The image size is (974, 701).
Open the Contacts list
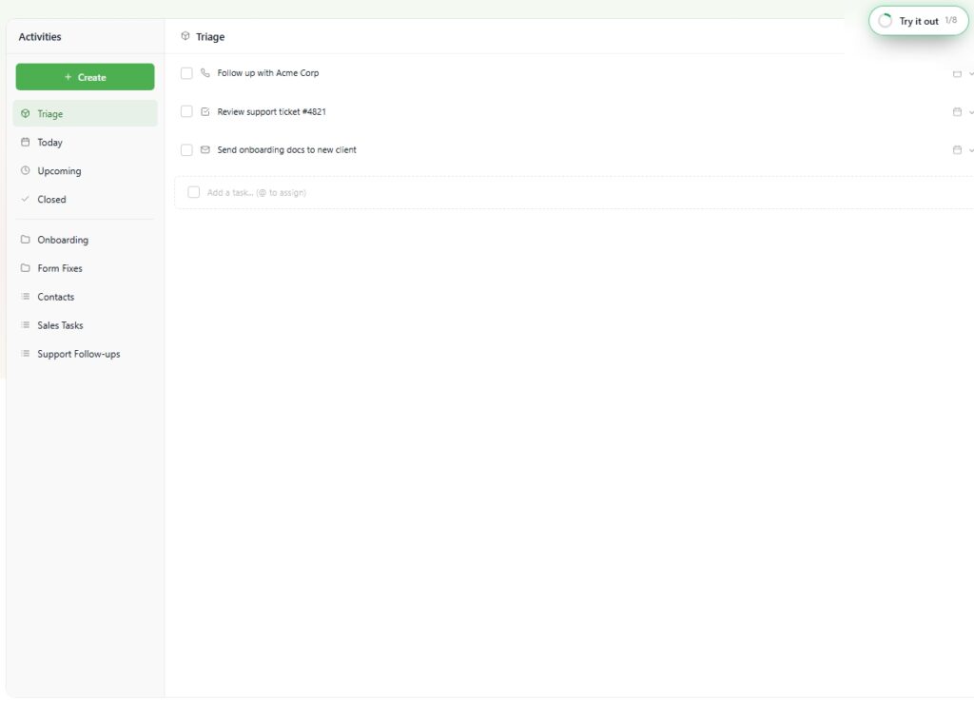tap(85, 297)
